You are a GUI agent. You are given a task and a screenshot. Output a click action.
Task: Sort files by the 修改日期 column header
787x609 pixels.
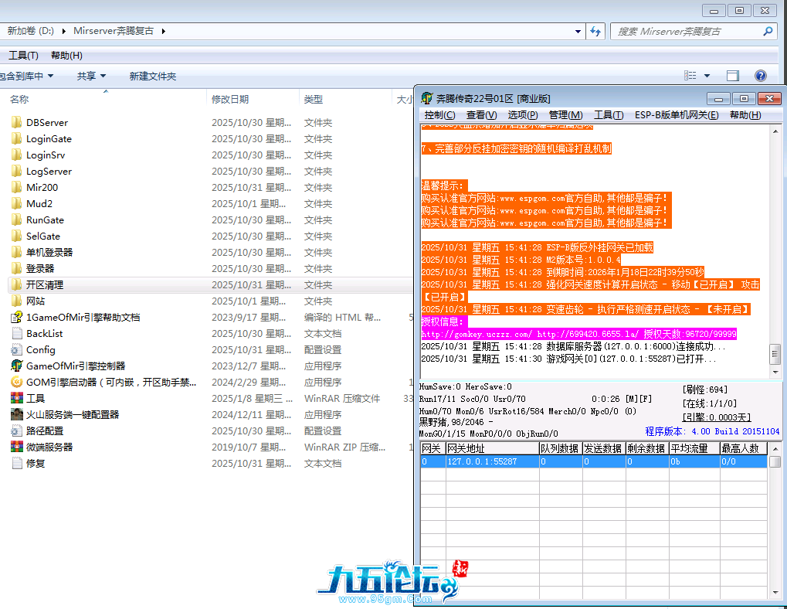[x=230, y=99]
